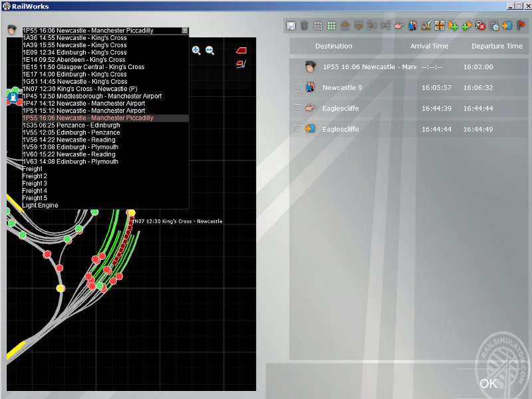The image size is (532, 399).
Task: Click the save floppy disk icon
Action: click(291, 26)
